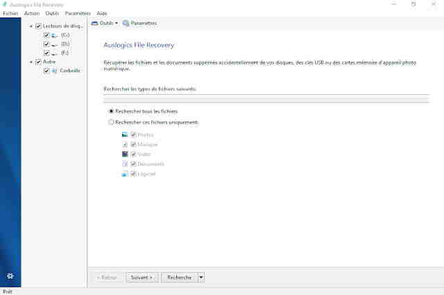444x295 pixels.
Task: Select the (C:) drive icon
Action: [55, 35]
